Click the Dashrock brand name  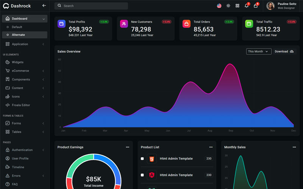pyautogui.click(x=21, y=6)
